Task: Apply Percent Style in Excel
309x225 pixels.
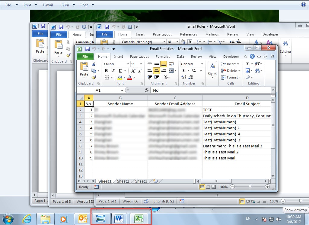Action: (x=194, y=71)
